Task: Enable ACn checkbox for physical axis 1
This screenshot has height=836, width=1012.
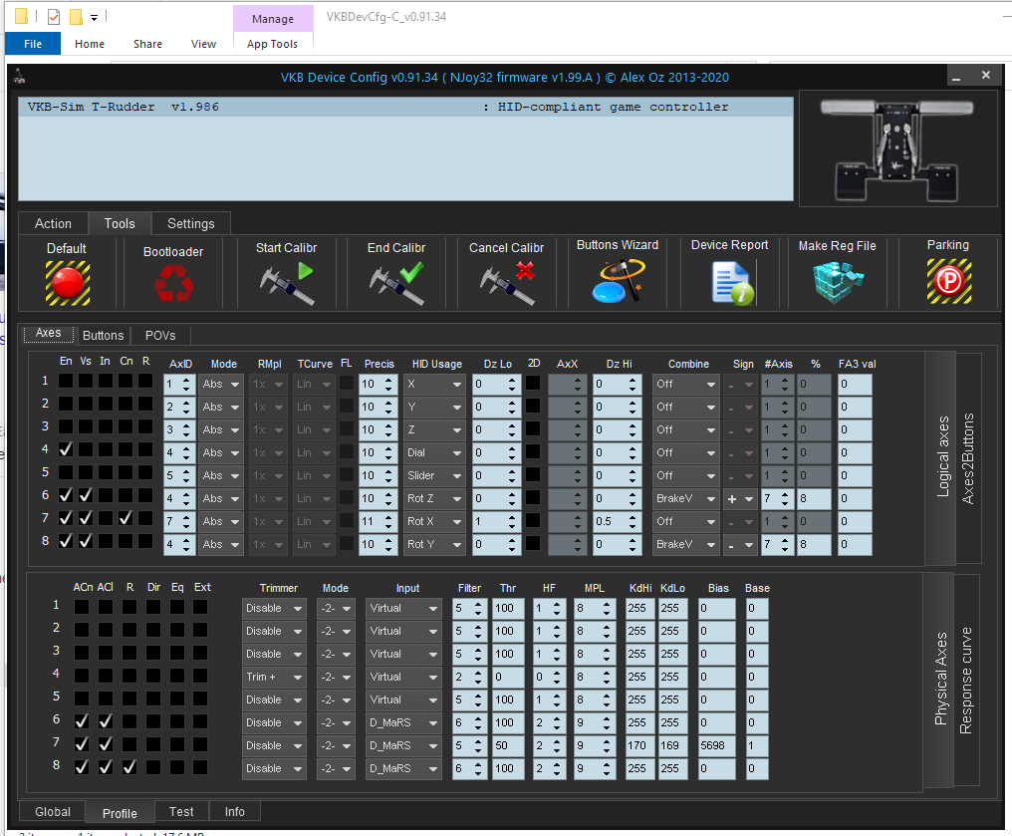Action: 82,607
